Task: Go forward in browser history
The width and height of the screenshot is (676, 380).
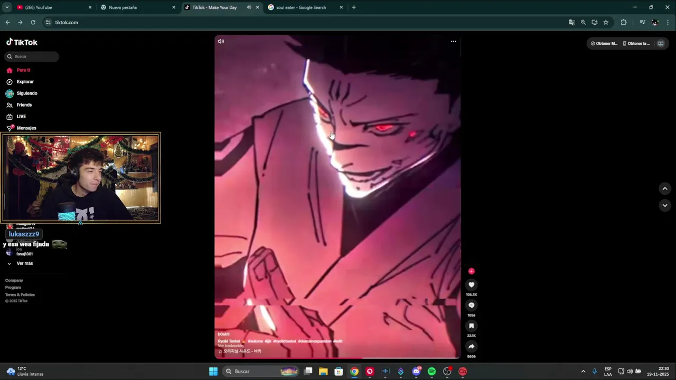Action: [x=20, y=22]
